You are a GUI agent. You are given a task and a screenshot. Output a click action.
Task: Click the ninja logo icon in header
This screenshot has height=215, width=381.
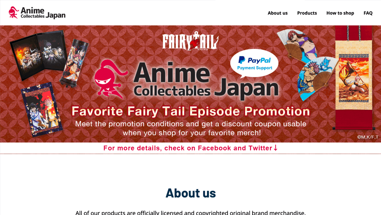point(14,13)
